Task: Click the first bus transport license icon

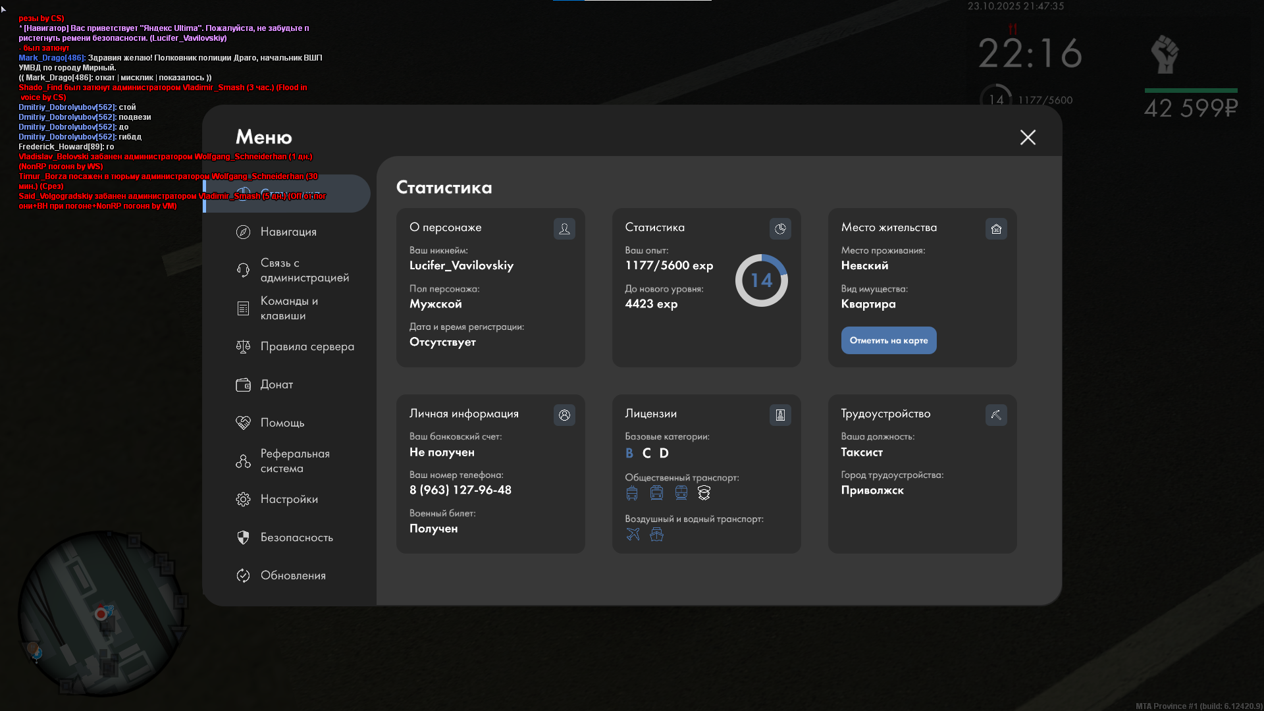Action: click(632, 492)
